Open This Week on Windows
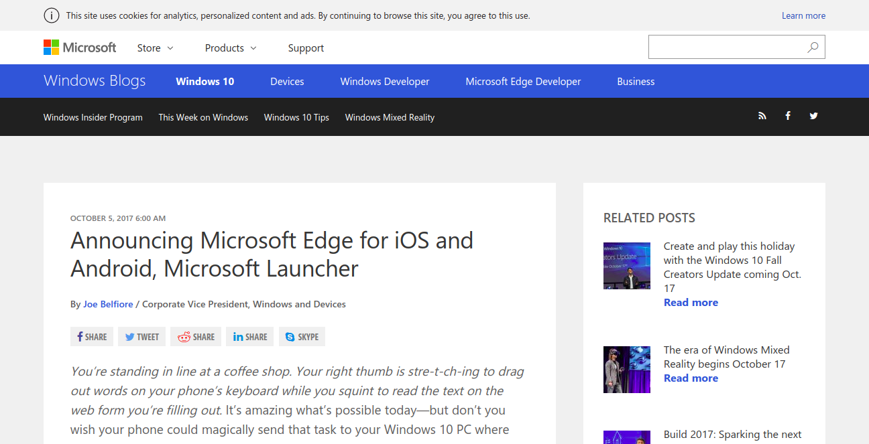Viewport: 869px width, 444px height. click(203, 117)
